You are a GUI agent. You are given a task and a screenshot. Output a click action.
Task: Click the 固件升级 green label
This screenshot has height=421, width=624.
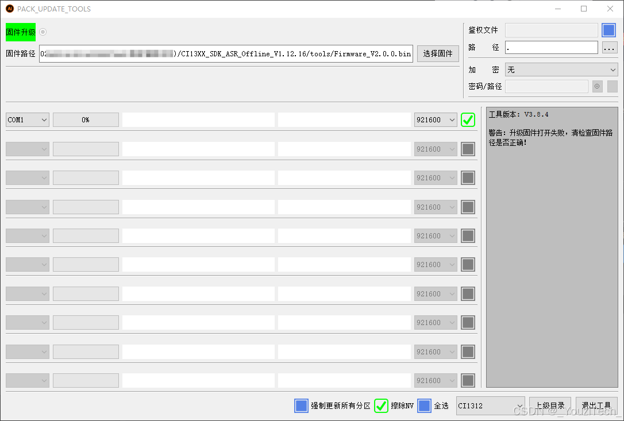21,32
